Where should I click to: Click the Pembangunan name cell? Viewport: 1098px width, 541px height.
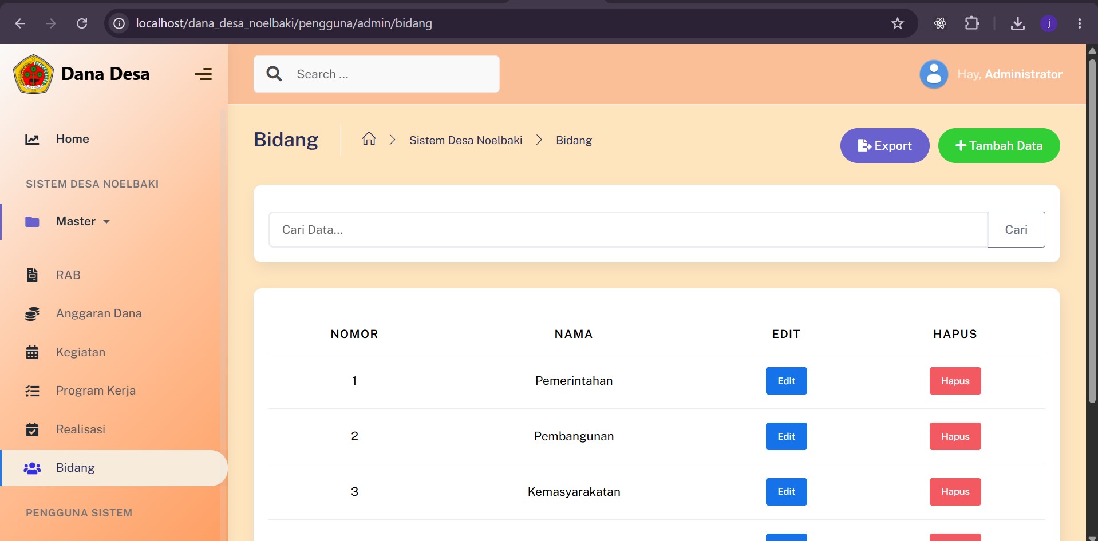point(574,436)
